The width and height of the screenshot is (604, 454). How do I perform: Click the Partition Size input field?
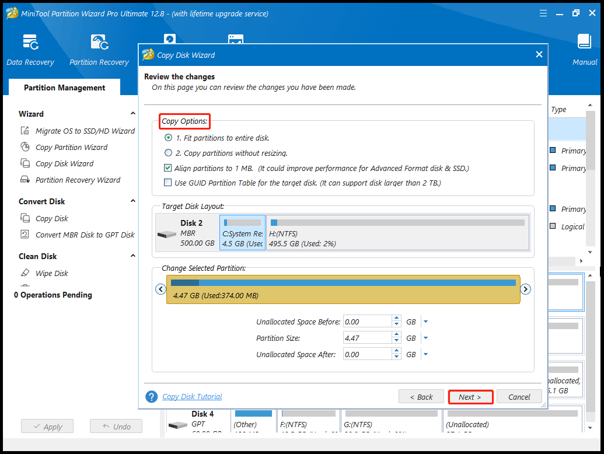[x=368, y=338]
